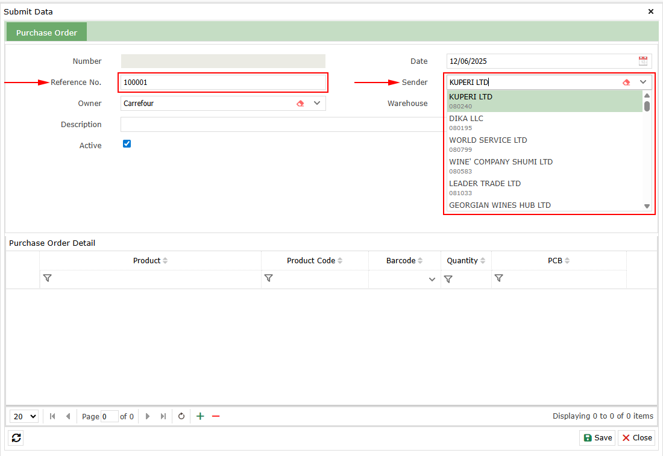Image resolution: width=663 pixels, height=456 pixels.
Task: Go to the next page arrow
Action: pyautogui.click(x=148, y=416)
